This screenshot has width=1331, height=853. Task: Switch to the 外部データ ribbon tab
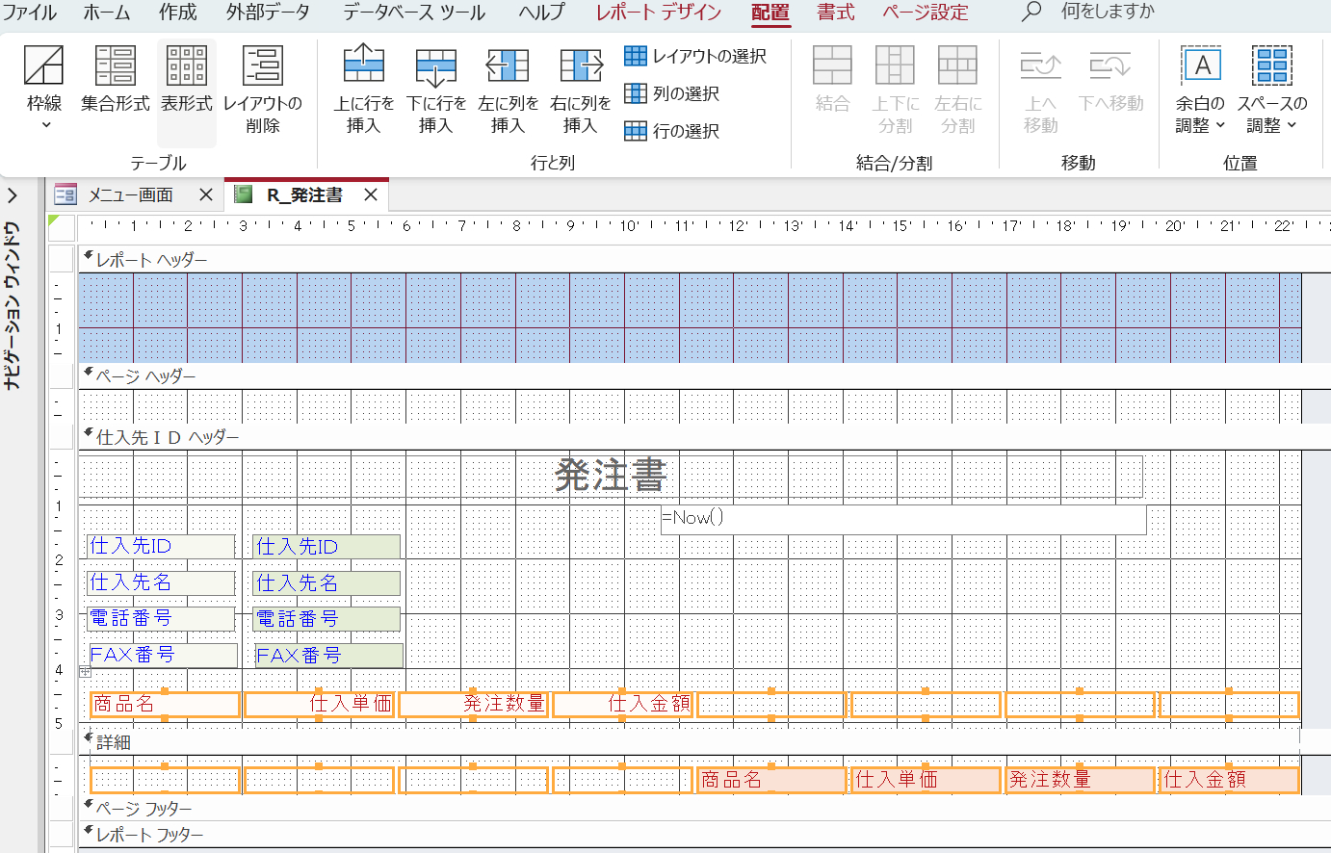tap(269, 13)
